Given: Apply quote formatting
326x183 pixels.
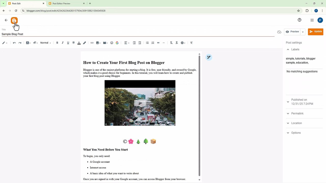Looking at the screenshot, I should coord(158,43).
